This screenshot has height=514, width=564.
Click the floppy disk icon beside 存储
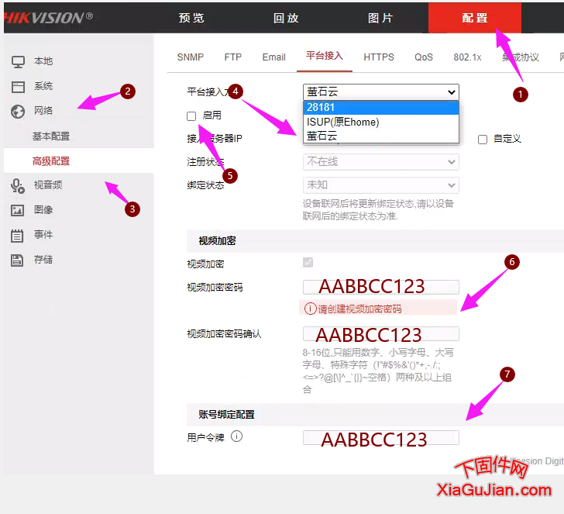point(17,260)
